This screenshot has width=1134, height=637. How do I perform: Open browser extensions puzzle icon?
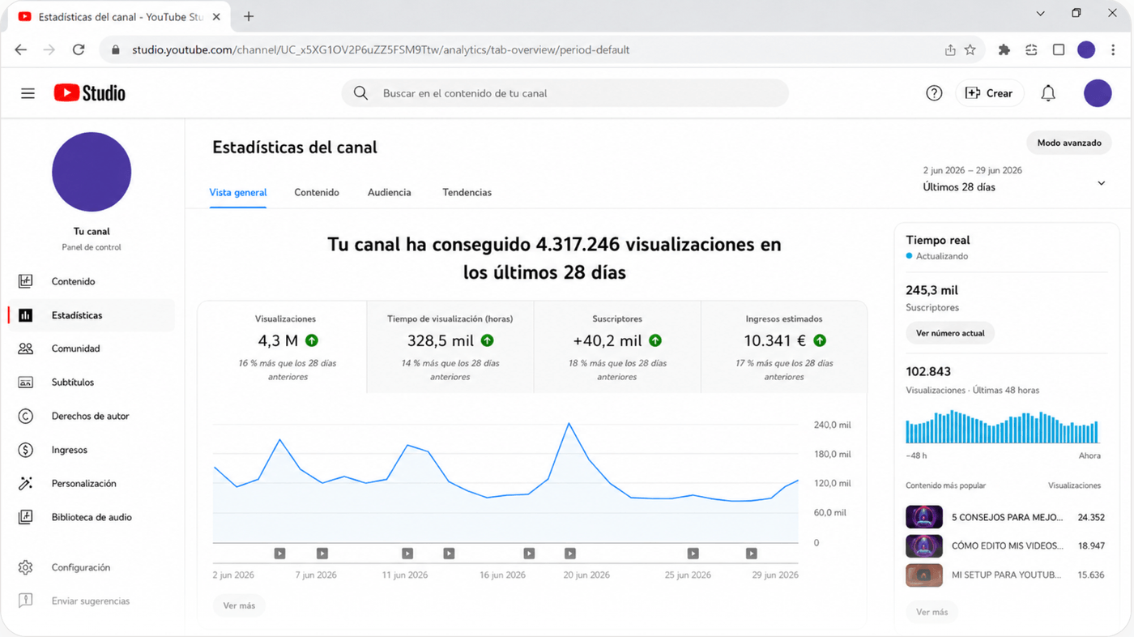[x=1004, y=49]
